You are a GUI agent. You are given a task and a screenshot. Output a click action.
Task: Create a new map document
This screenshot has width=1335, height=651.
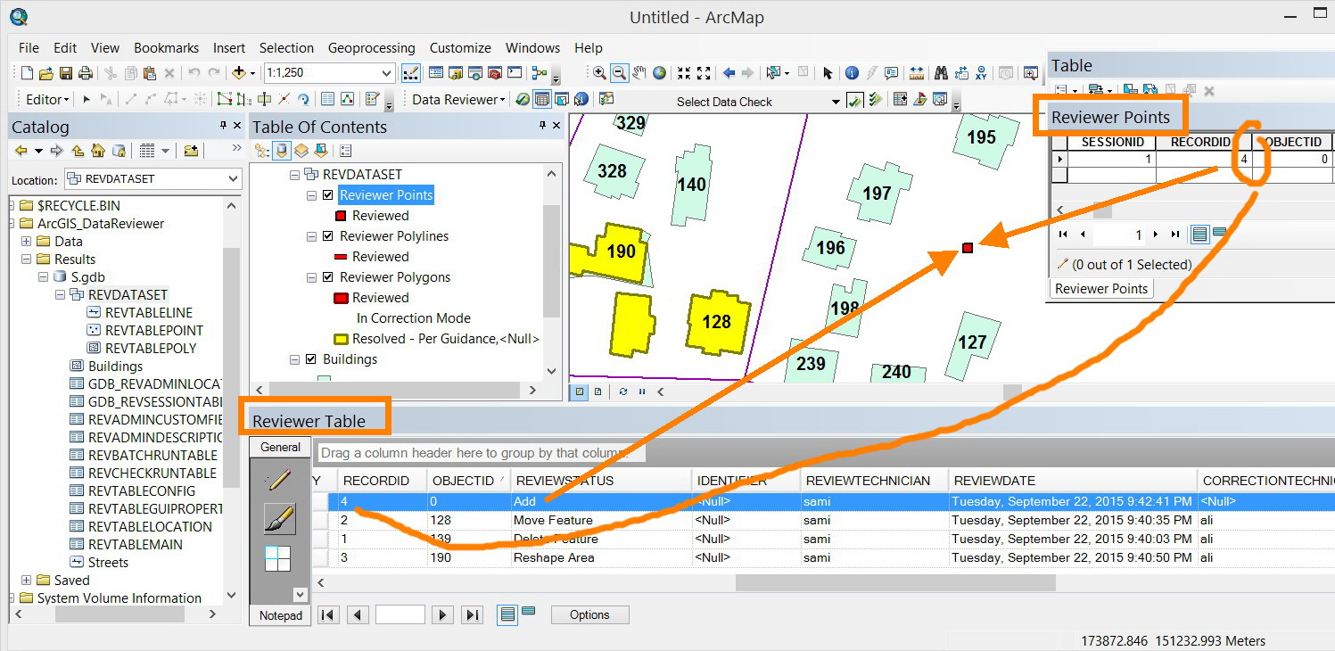[x=27, y=73]
